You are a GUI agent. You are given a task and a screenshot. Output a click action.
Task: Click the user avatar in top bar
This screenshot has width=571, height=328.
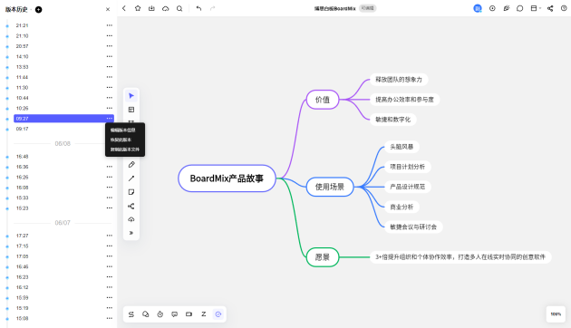pyautogui.click(x=478, y=8)
